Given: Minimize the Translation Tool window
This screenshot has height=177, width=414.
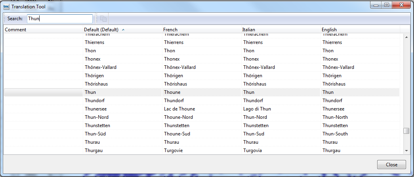Looking at the screenshot, I should coord(376,5).
